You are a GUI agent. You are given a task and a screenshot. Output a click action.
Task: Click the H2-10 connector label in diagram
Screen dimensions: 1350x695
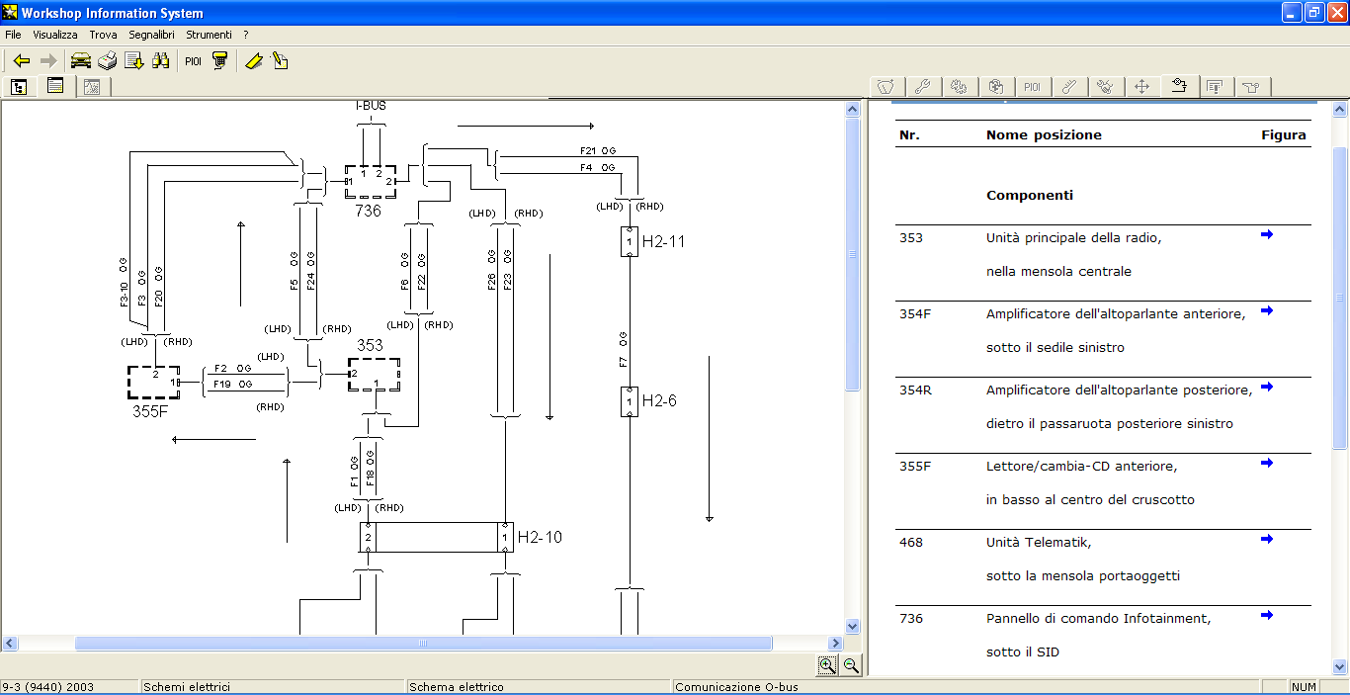click(x=540, y=537)
